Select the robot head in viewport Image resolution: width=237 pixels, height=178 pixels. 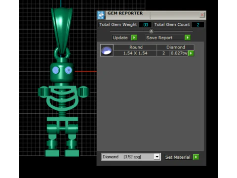click(62, 73)
